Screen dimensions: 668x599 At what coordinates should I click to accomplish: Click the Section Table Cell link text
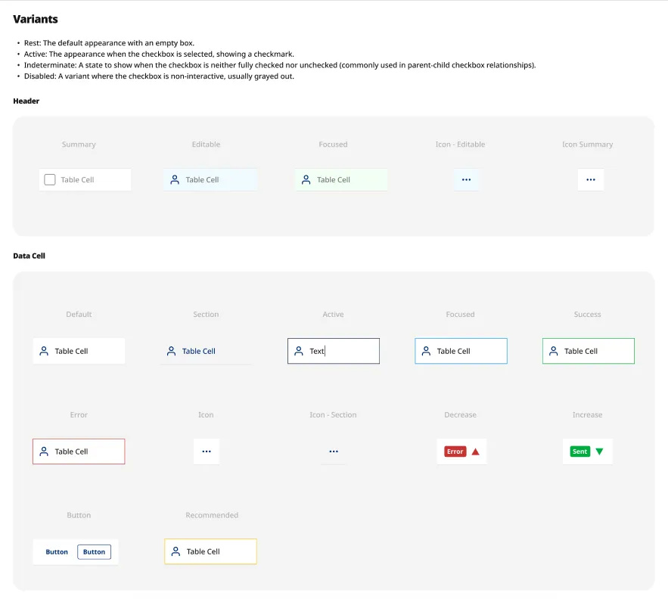tap(198, 352)
